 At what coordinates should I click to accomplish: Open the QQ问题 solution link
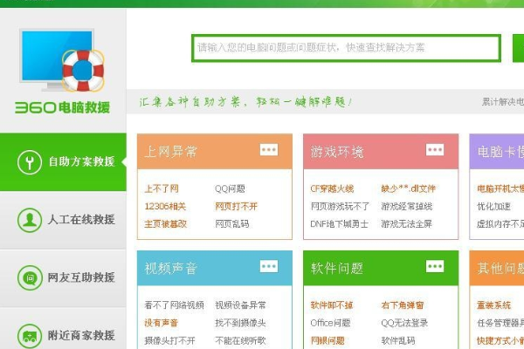230,188
